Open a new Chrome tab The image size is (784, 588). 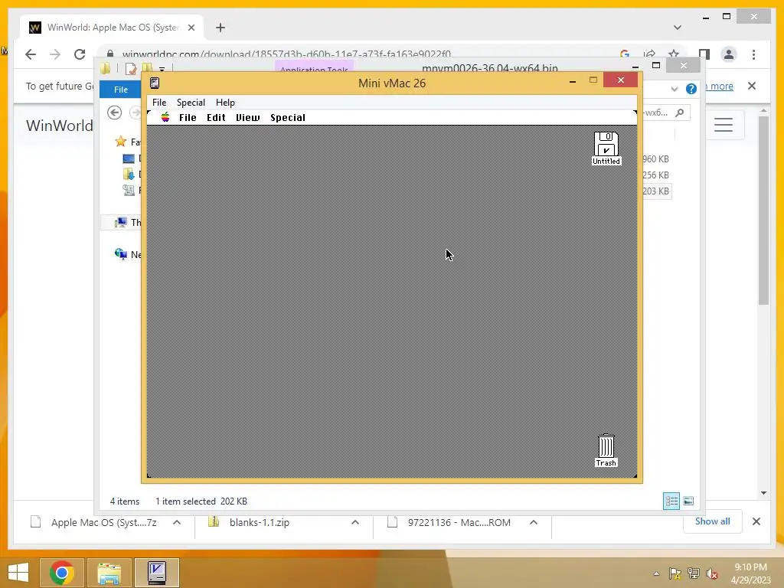220,28
